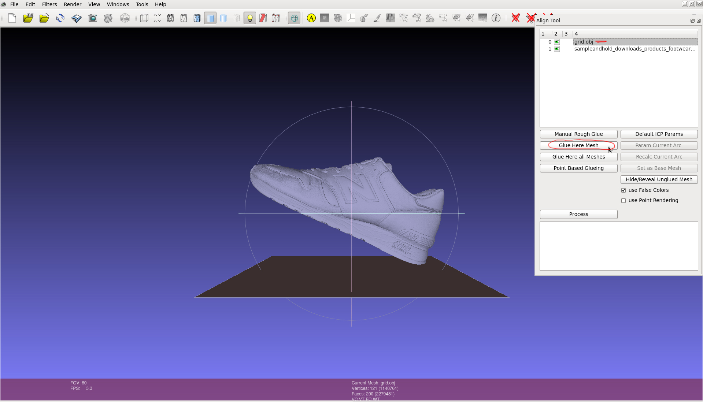Start alignment with the Process button
Image resolution: width=703 pixels, height=402 pixels.
(578, 214)
